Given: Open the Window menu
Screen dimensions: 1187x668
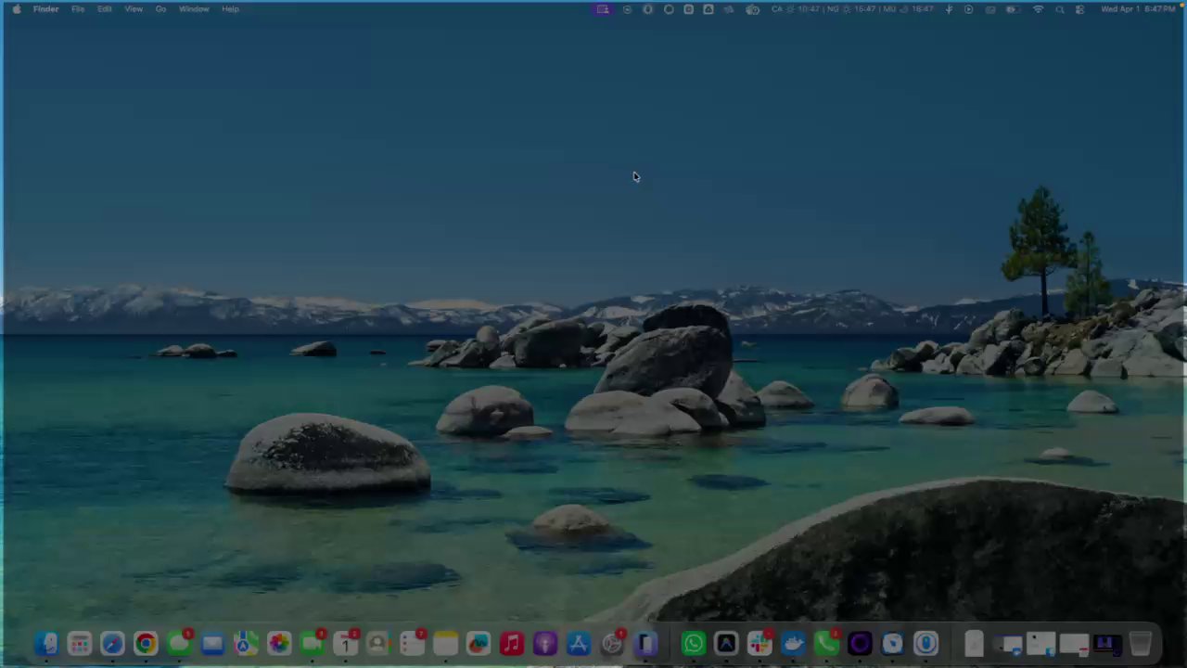Looking at the screenshot, I should pyautogui.click(x=194, y=9).
